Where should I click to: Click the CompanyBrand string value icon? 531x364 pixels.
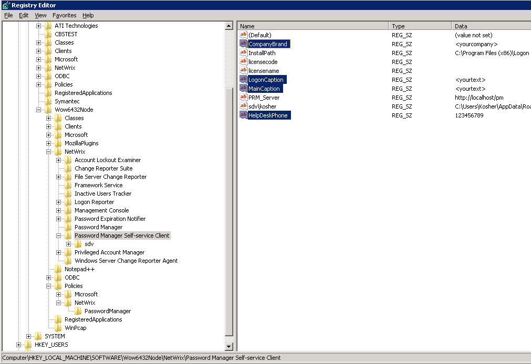click(x=243, y=44)
